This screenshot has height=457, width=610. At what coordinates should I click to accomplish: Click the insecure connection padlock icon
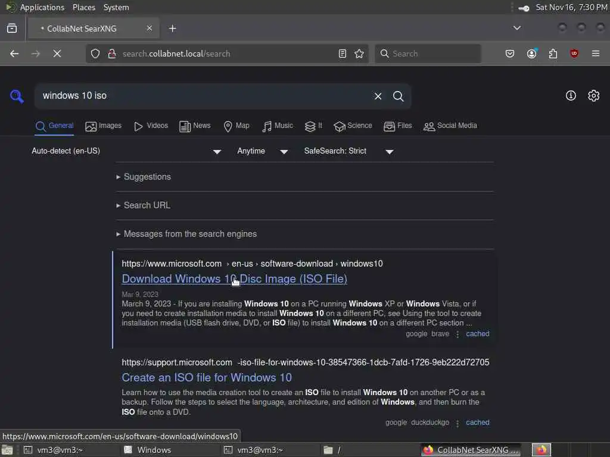(112, 54)
